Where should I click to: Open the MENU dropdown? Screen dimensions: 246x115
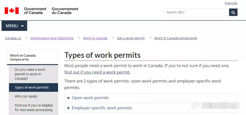(x=14, y=26)
